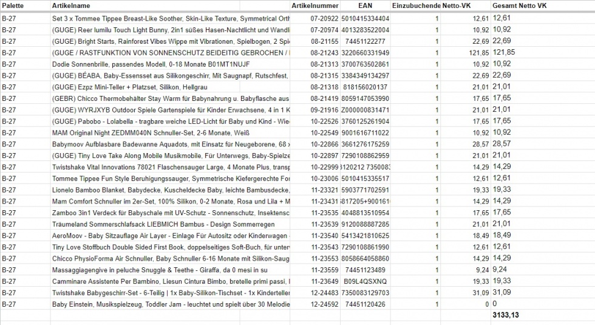Select the Camminare Assistente Per Bambino cell
The image size is (595, 325).
click(x=171, y=281)
